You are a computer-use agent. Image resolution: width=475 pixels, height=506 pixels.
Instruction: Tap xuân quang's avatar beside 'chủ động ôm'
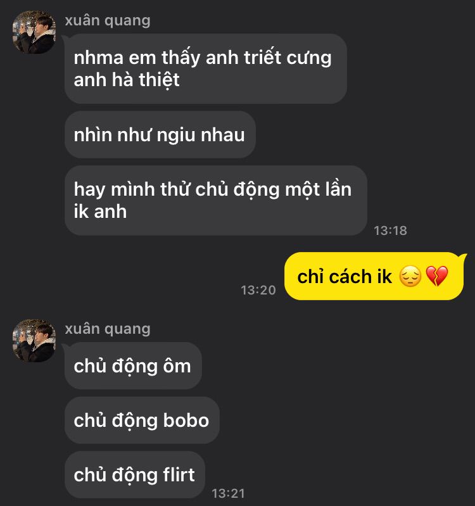coord(34,341)
